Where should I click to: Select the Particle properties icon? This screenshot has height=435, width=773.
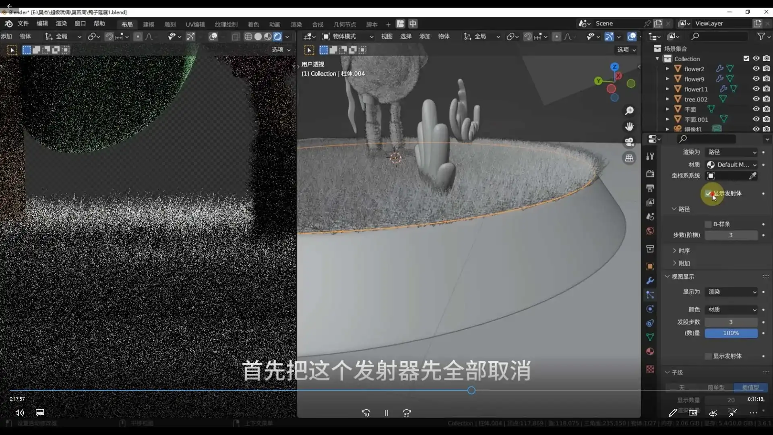[650, 295]
